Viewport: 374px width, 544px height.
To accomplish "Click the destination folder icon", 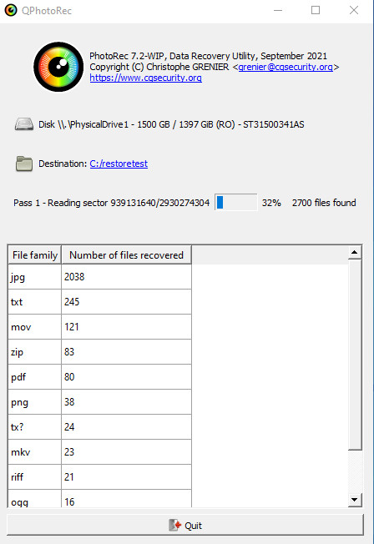I will coord(24,164).
